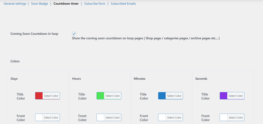Open the General settings tab
The width and height of the screenshot is (263, 124).
[15, 3]
